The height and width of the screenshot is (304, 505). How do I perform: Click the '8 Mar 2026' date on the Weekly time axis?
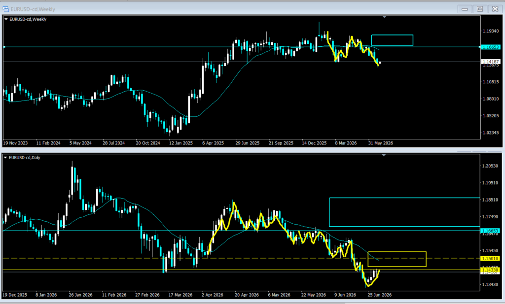pyautogui.click(x=346, y=143)
